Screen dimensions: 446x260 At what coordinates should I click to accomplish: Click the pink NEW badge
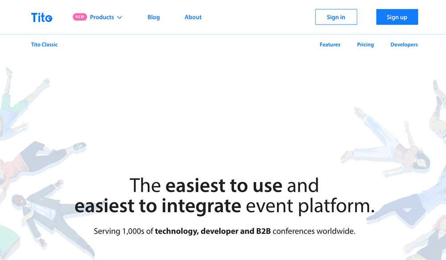(x=80, y=17)
